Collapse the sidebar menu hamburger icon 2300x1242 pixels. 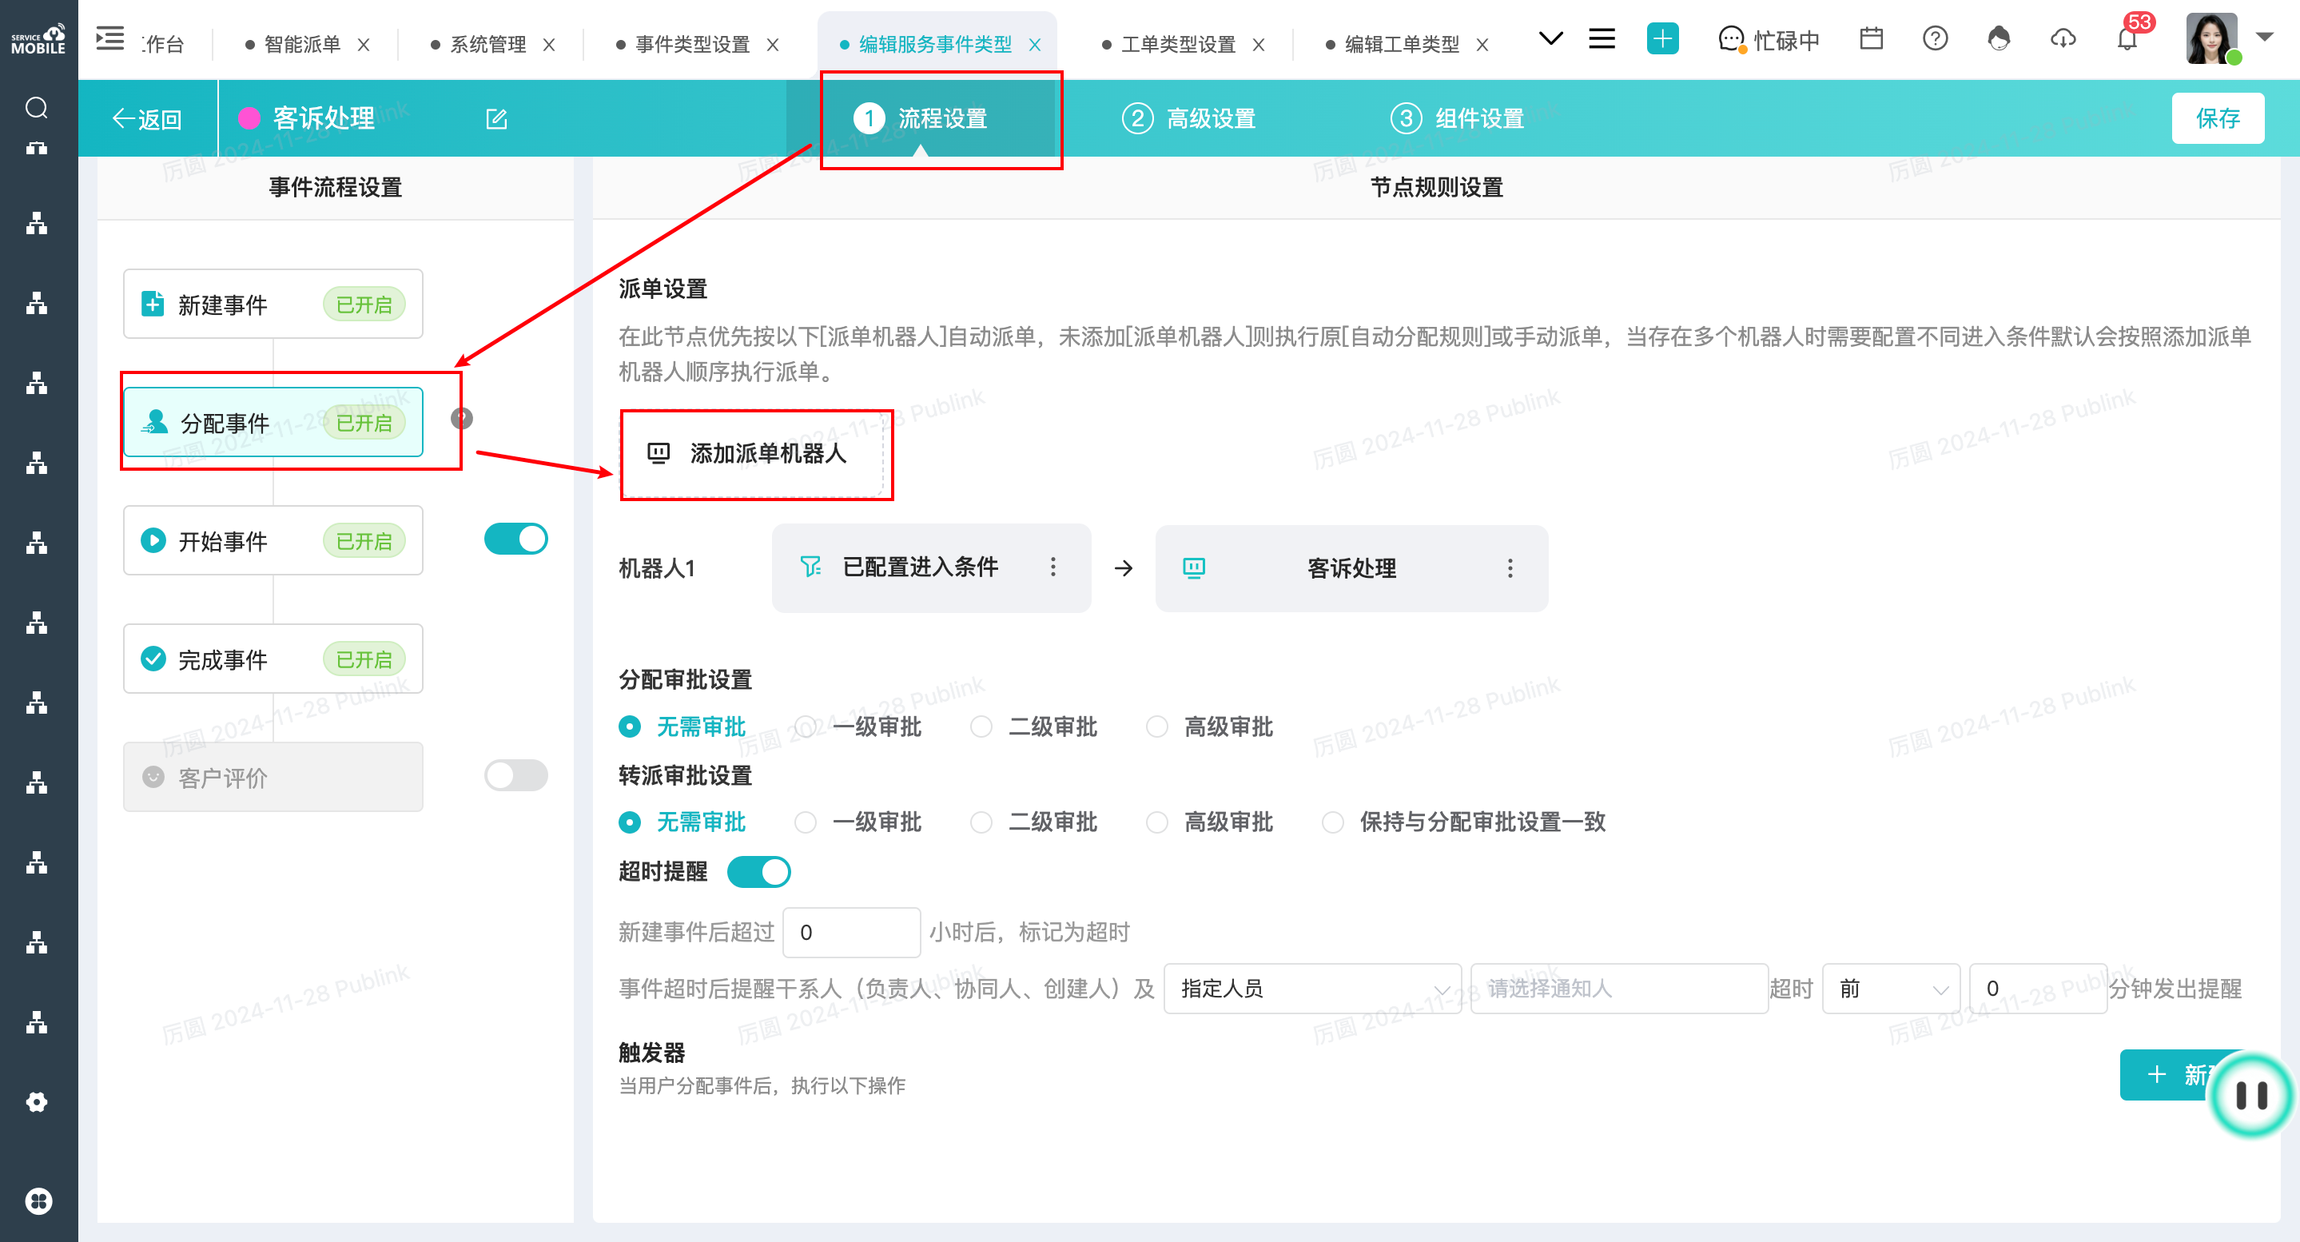click(x=111, y=39)
